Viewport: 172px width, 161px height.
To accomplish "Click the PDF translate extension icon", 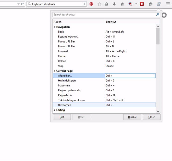I will tap(130, 4).
